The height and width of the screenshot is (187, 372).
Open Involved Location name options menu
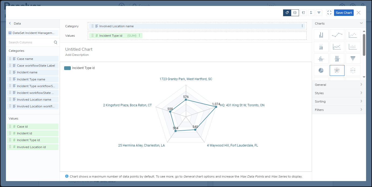(x=302, y=26)
